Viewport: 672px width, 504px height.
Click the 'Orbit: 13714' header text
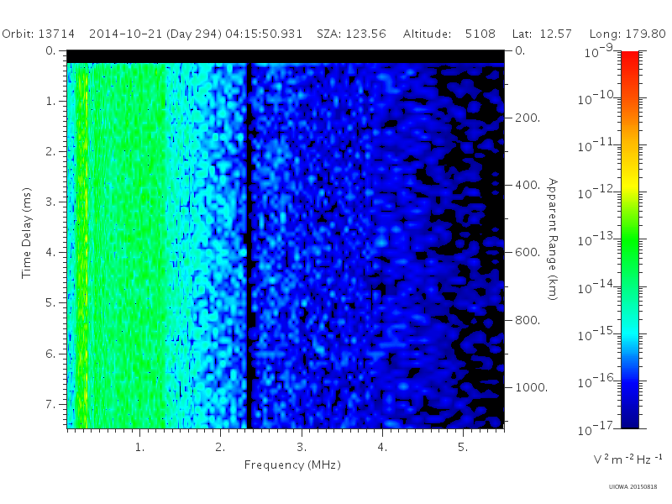(x=38, y=34)
